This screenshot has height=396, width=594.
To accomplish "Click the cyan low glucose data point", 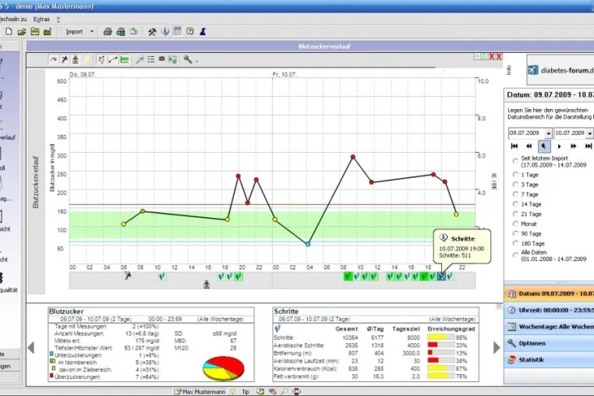I will tap(308, 245).
